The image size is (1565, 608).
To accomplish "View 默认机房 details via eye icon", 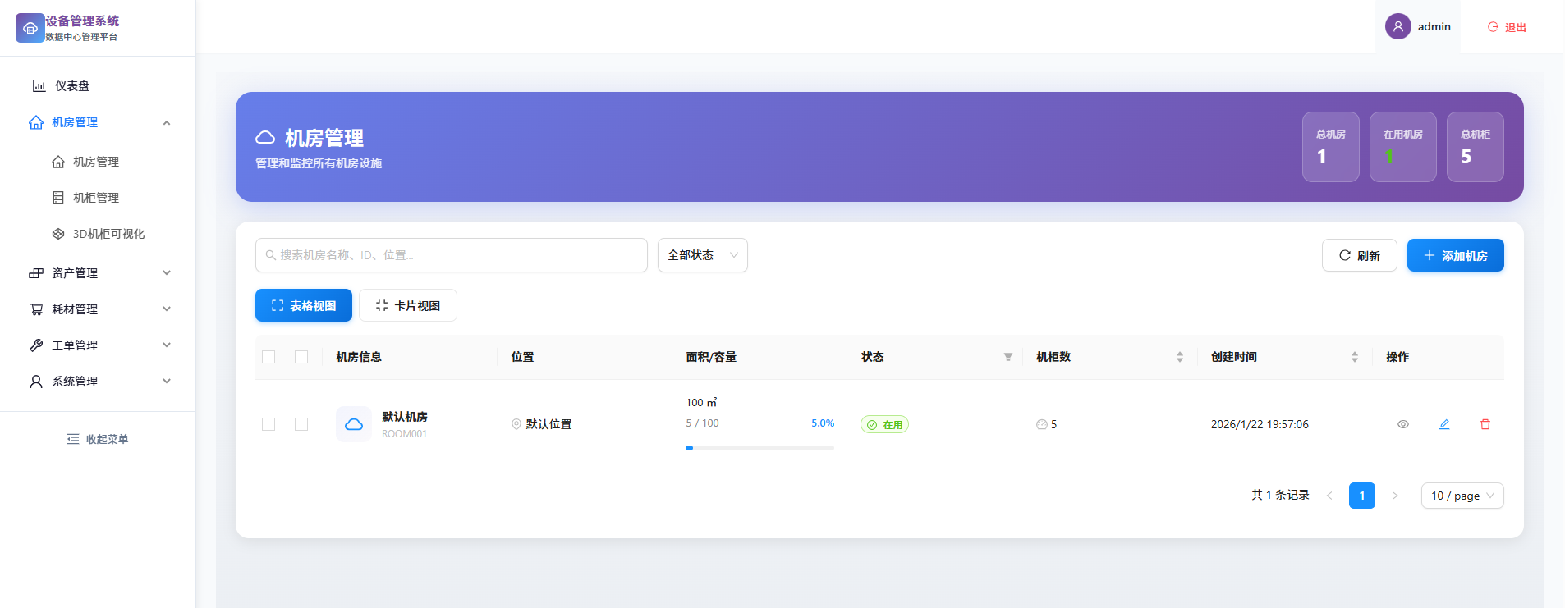I will [1403, 424].
